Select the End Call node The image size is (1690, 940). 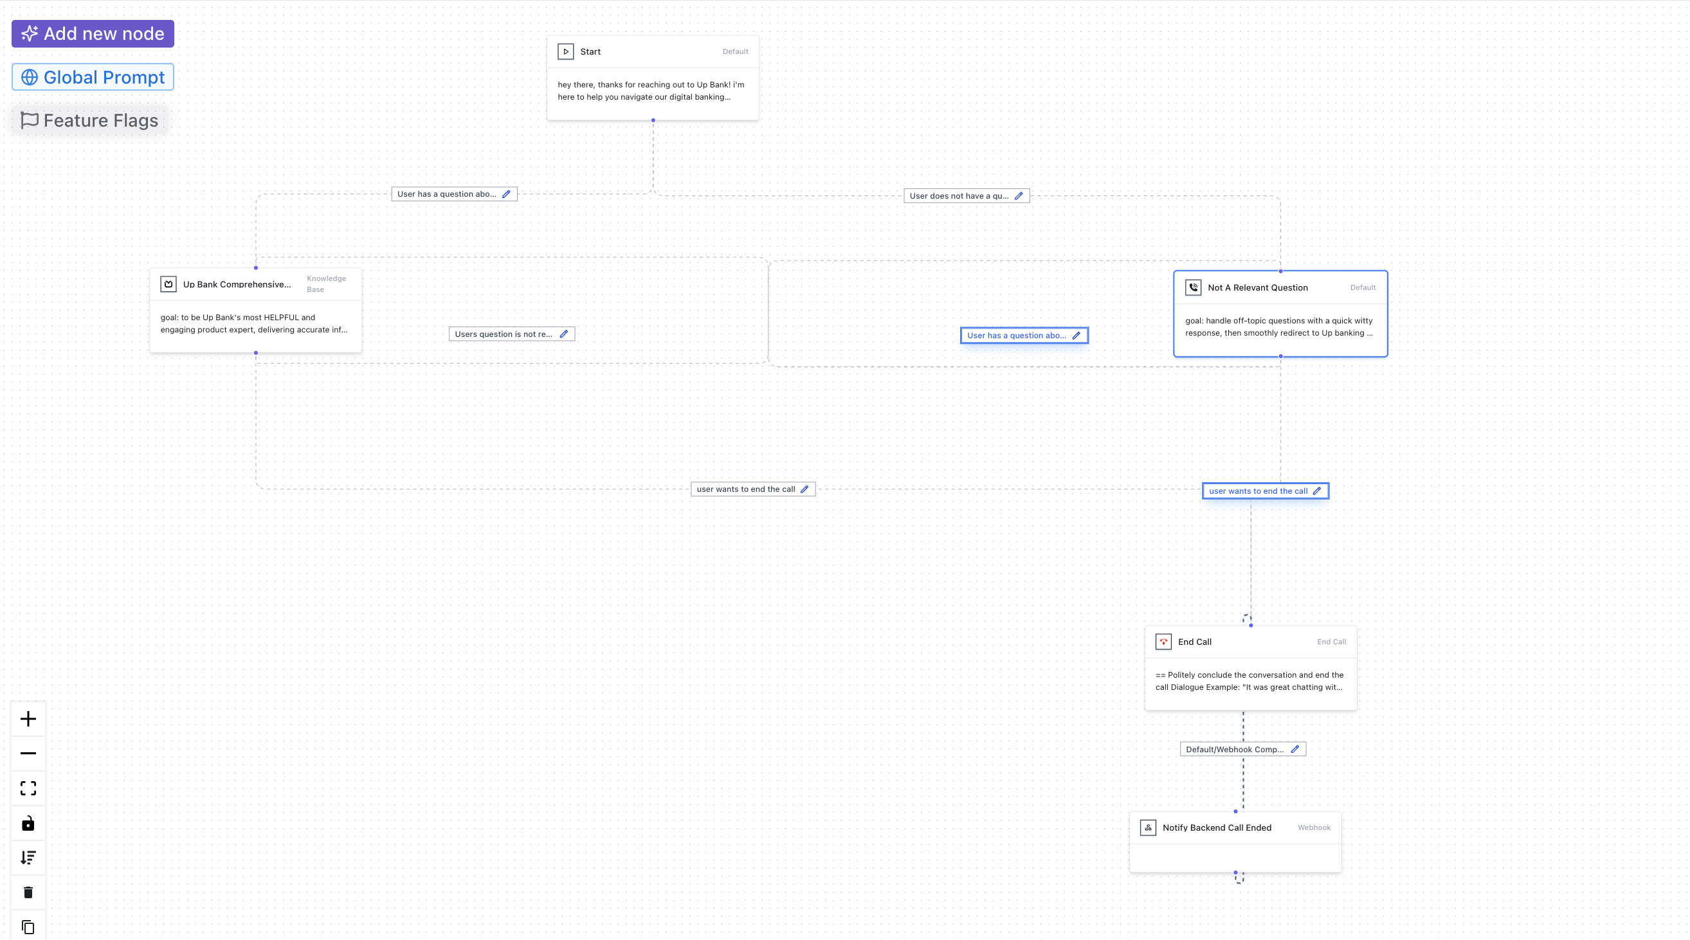(1249, 668)
